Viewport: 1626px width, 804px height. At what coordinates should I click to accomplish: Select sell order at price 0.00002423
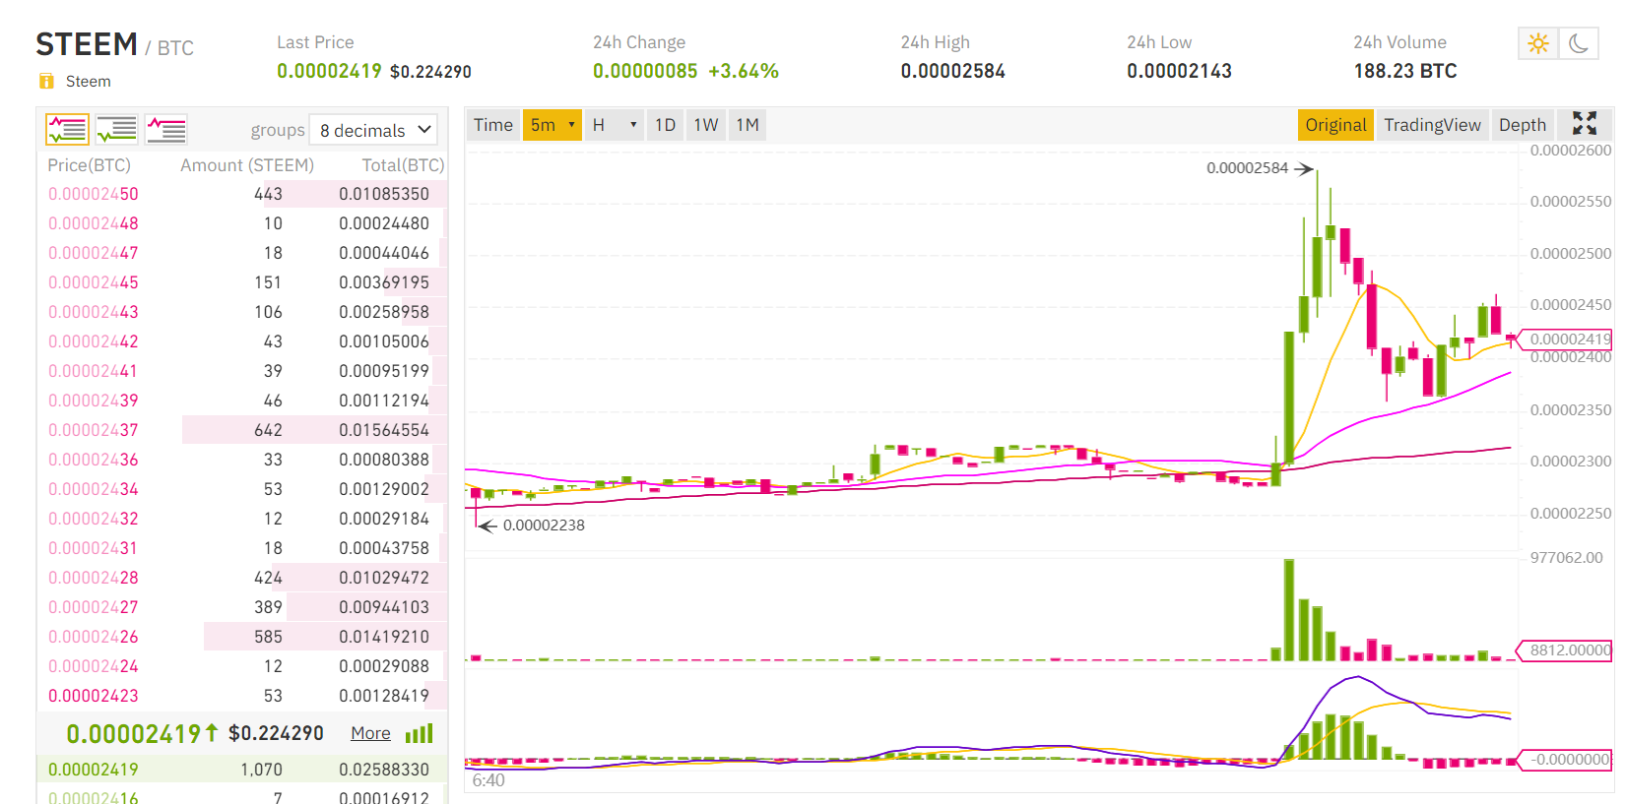242,696
